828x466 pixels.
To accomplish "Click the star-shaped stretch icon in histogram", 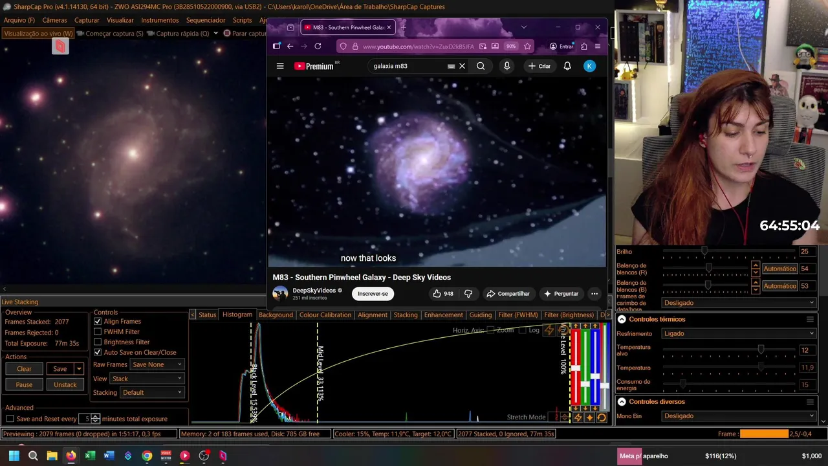I will coord(590,417).
